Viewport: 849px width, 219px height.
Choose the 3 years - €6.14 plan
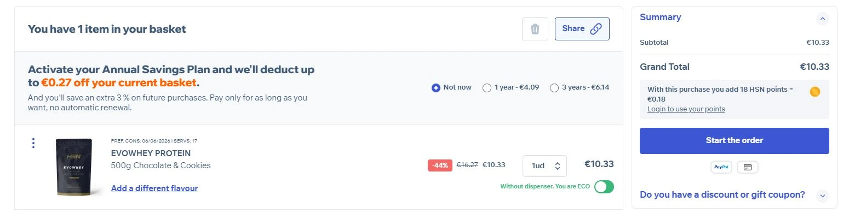pos(554,87)
